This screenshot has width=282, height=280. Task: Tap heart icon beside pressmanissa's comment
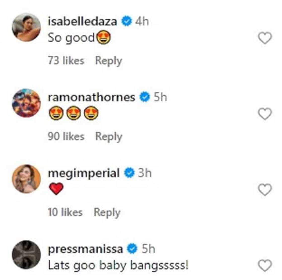[265, 266]
